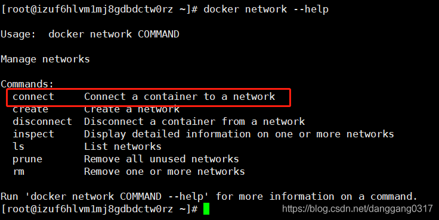This screenshot has width=439, height=220.
Task: Click the 'ls' command entry
Action: click(x=18, y=146)
